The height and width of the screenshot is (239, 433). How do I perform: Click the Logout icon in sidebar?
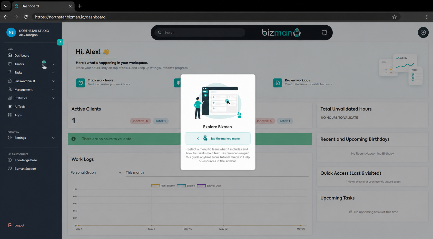pyautogui.click(x=10, y=225)
